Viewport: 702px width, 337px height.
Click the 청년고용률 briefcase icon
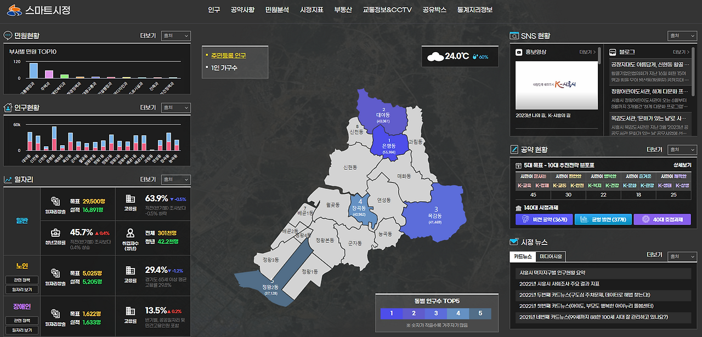pyautogui.click(x=55, y=233)
